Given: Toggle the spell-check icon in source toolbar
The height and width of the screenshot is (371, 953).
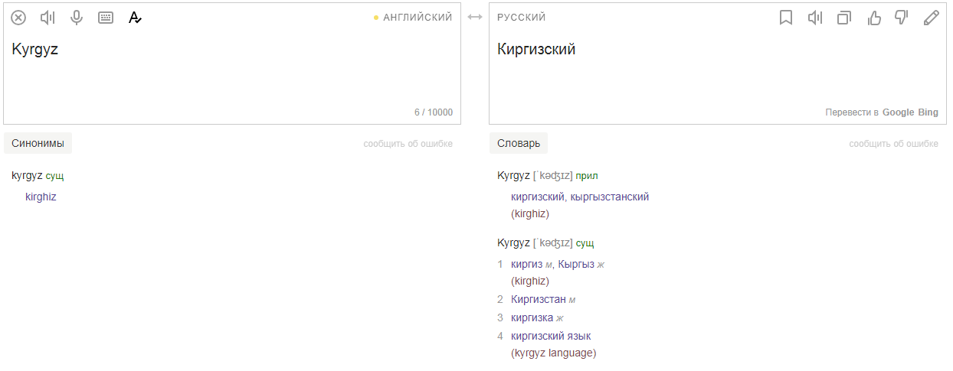Looking at the screenshot, I should point(135,18).
